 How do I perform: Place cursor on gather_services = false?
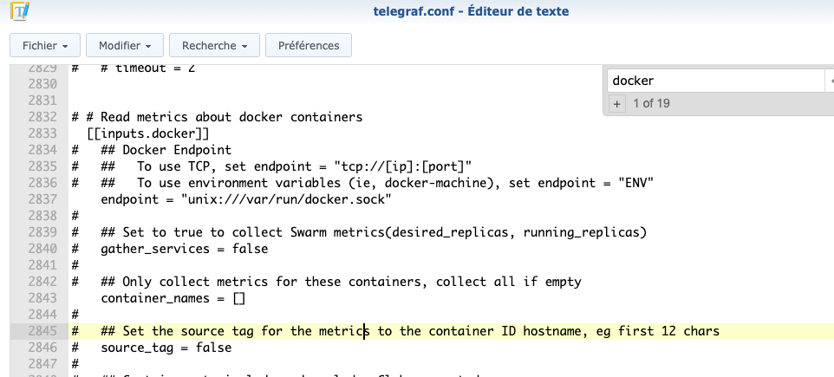coord(184,249)
